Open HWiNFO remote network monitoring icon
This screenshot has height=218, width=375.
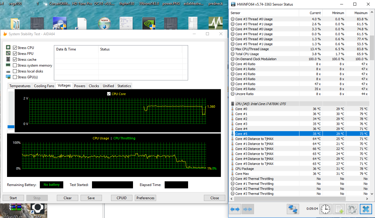(x=293, y=209)
